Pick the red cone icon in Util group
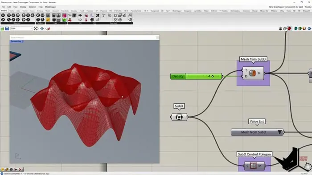The height and width of the screenshot is (175, 312). click(86, 20)
